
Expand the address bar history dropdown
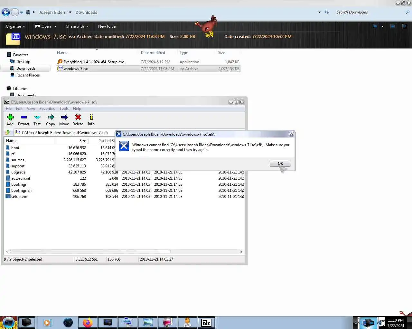coord(319,12)
